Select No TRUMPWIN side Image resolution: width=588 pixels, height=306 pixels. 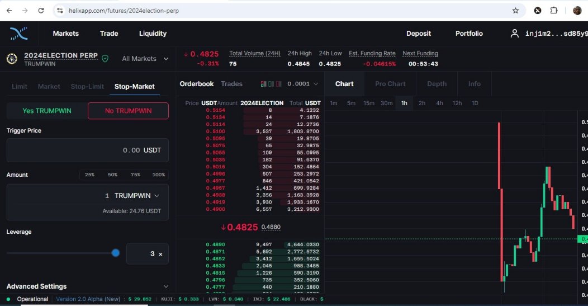click(x=128, y=111)
